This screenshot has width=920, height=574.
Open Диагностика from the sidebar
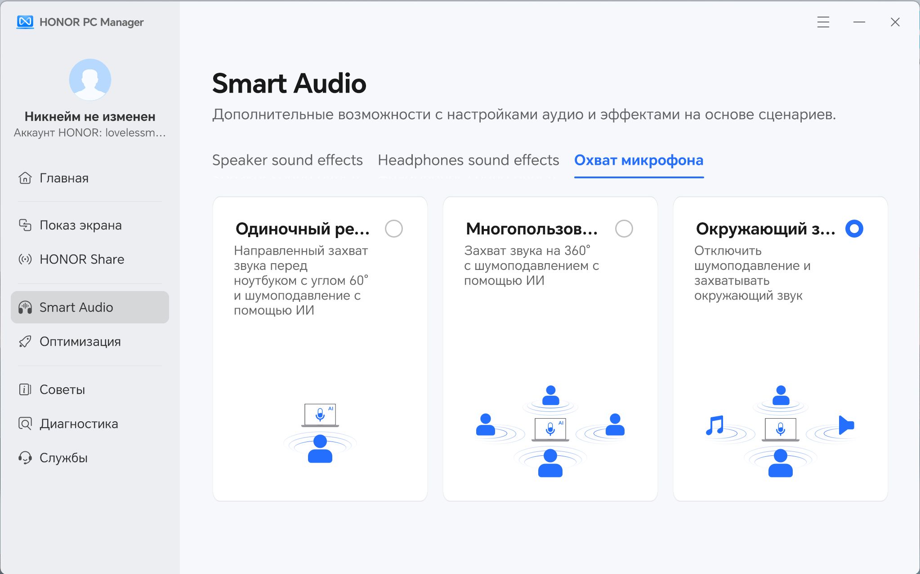(90, 424)
